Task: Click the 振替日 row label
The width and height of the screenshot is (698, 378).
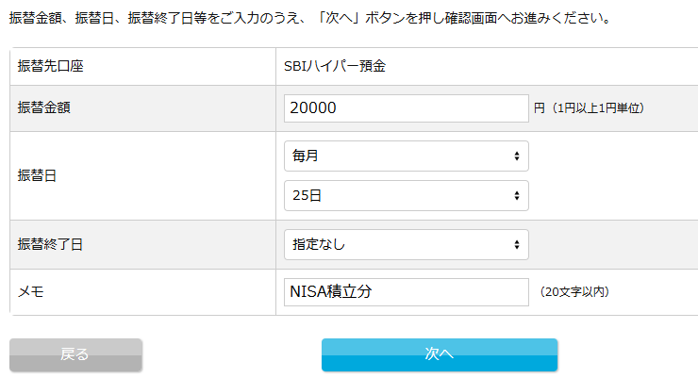Action: click(37, 175)
